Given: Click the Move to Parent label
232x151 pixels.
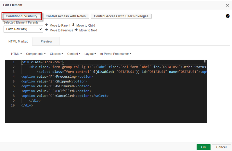Looking at the screenshot, I should [x=60, y=26].
